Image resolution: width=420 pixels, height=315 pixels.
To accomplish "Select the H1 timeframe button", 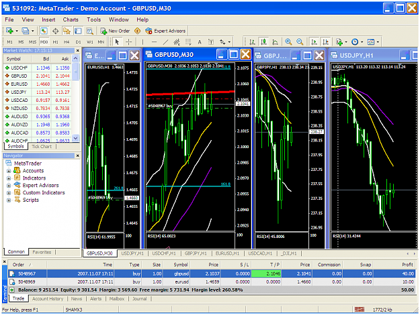I will click(x=56, y=42).
